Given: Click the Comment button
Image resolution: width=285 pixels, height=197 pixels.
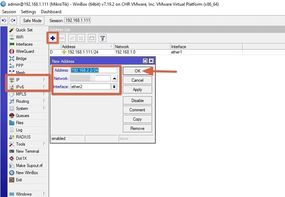Looking at the screenshot, I should 138,110.
